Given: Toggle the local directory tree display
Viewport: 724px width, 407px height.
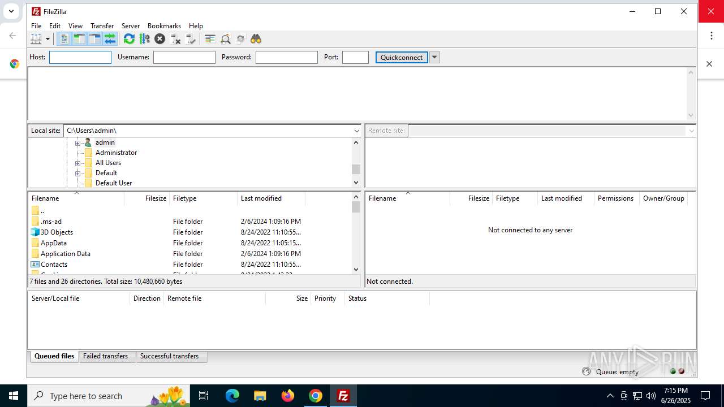Looking at the screenshot, I should [79, 39].
